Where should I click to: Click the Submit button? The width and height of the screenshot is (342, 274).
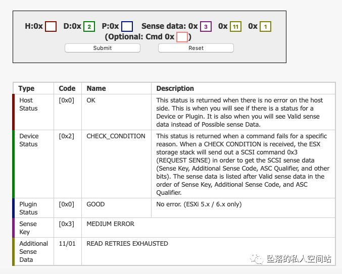coord(103,48)
